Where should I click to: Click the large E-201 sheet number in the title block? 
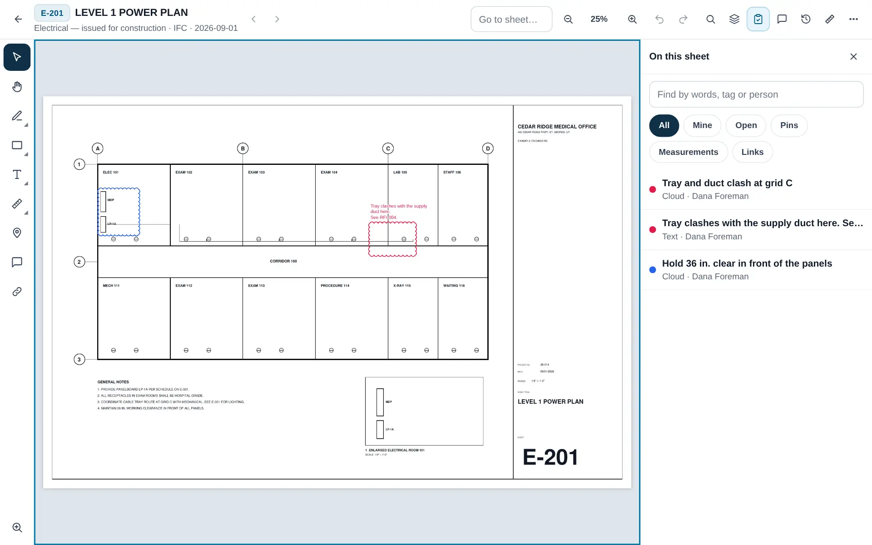[x=550, y=457]
